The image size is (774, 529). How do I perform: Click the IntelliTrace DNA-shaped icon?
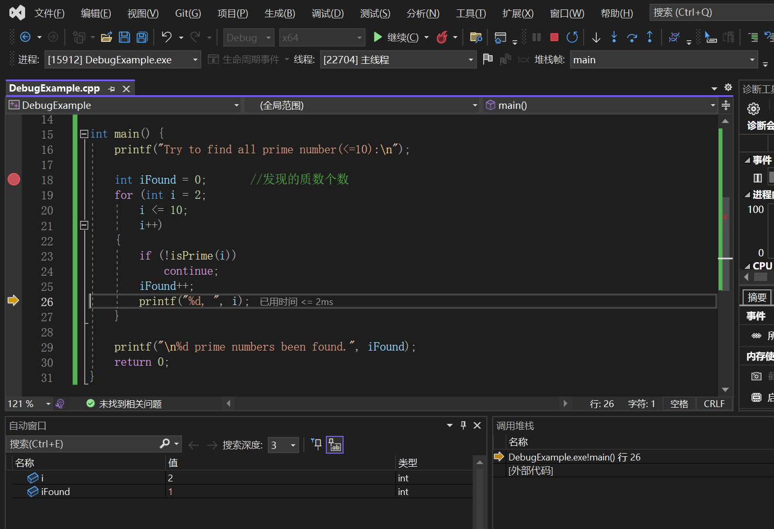[x=674, y=37]
